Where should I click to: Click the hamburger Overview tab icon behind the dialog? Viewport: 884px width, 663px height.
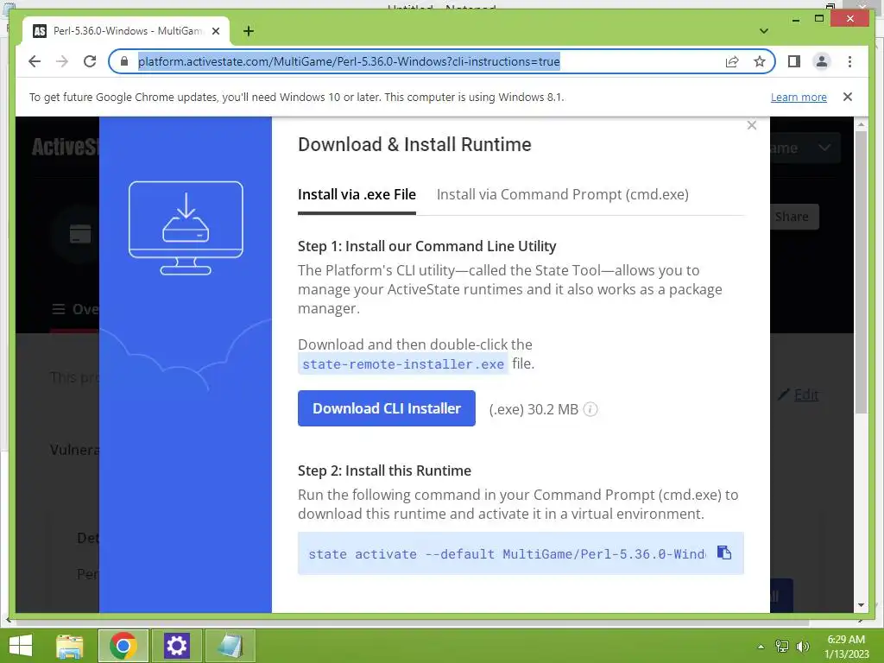click(59, 309)
